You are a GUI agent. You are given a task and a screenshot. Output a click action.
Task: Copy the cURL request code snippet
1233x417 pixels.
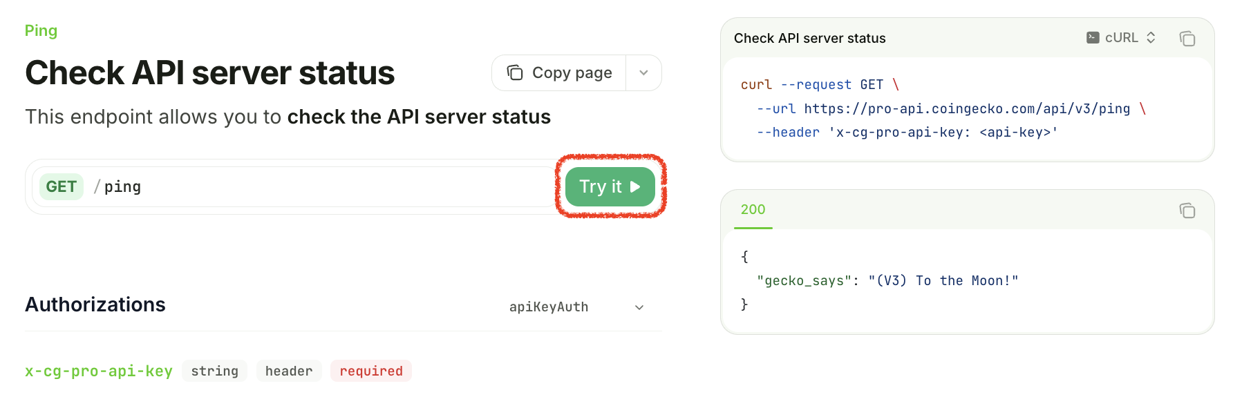[1187, 39]
